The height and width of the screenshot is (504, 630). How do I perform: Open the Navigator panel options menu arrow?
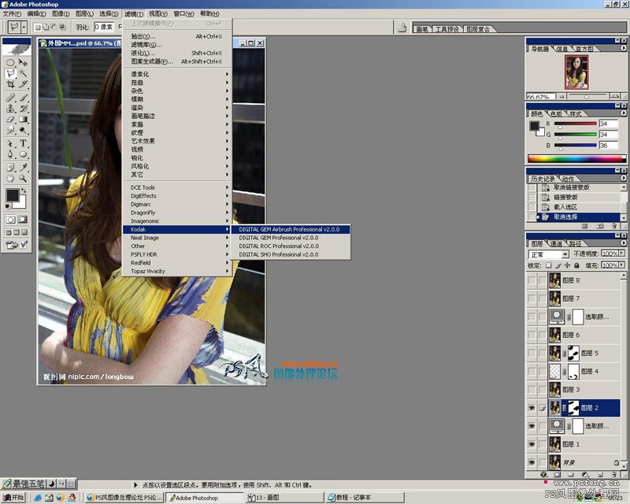(623, 48)
